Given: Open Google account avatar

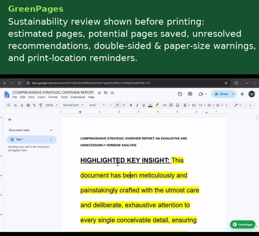Looking at the screenshot, I should point(252,94).
